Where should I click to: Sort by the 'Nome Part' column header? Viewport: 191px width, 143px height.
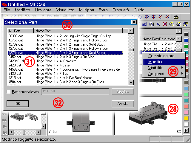pos(78,31)
